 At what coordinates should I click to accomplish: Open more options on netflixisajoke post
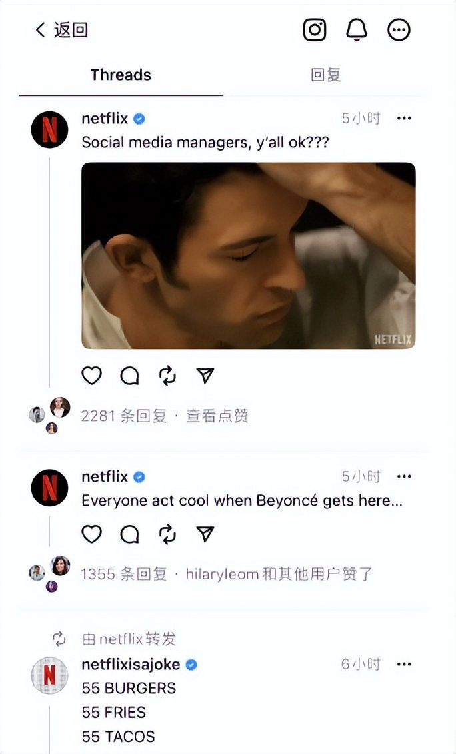click(404, 665)
